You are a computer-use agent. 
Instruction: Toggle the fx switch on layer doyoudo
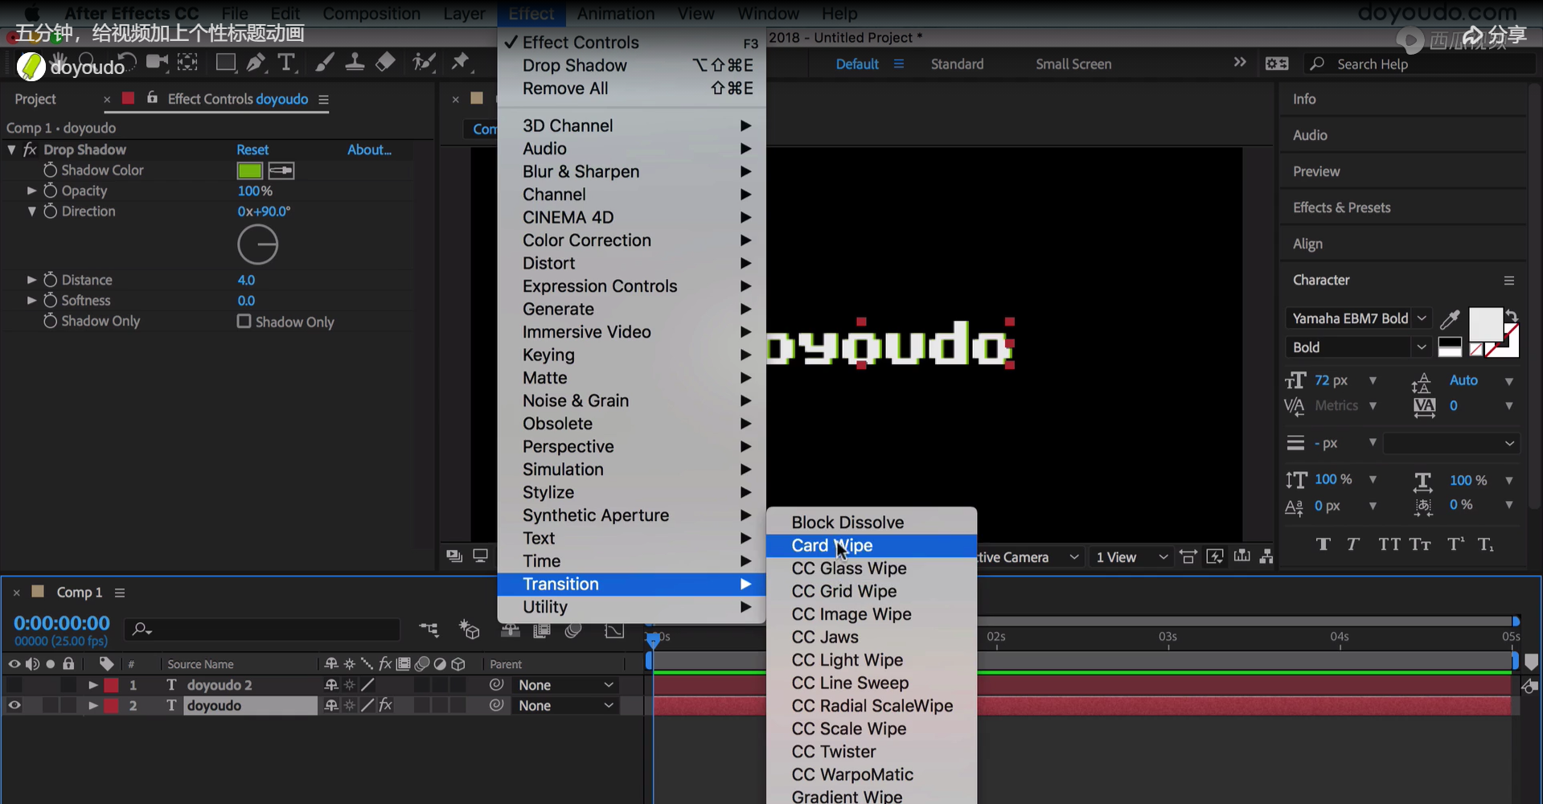point(385,705)
